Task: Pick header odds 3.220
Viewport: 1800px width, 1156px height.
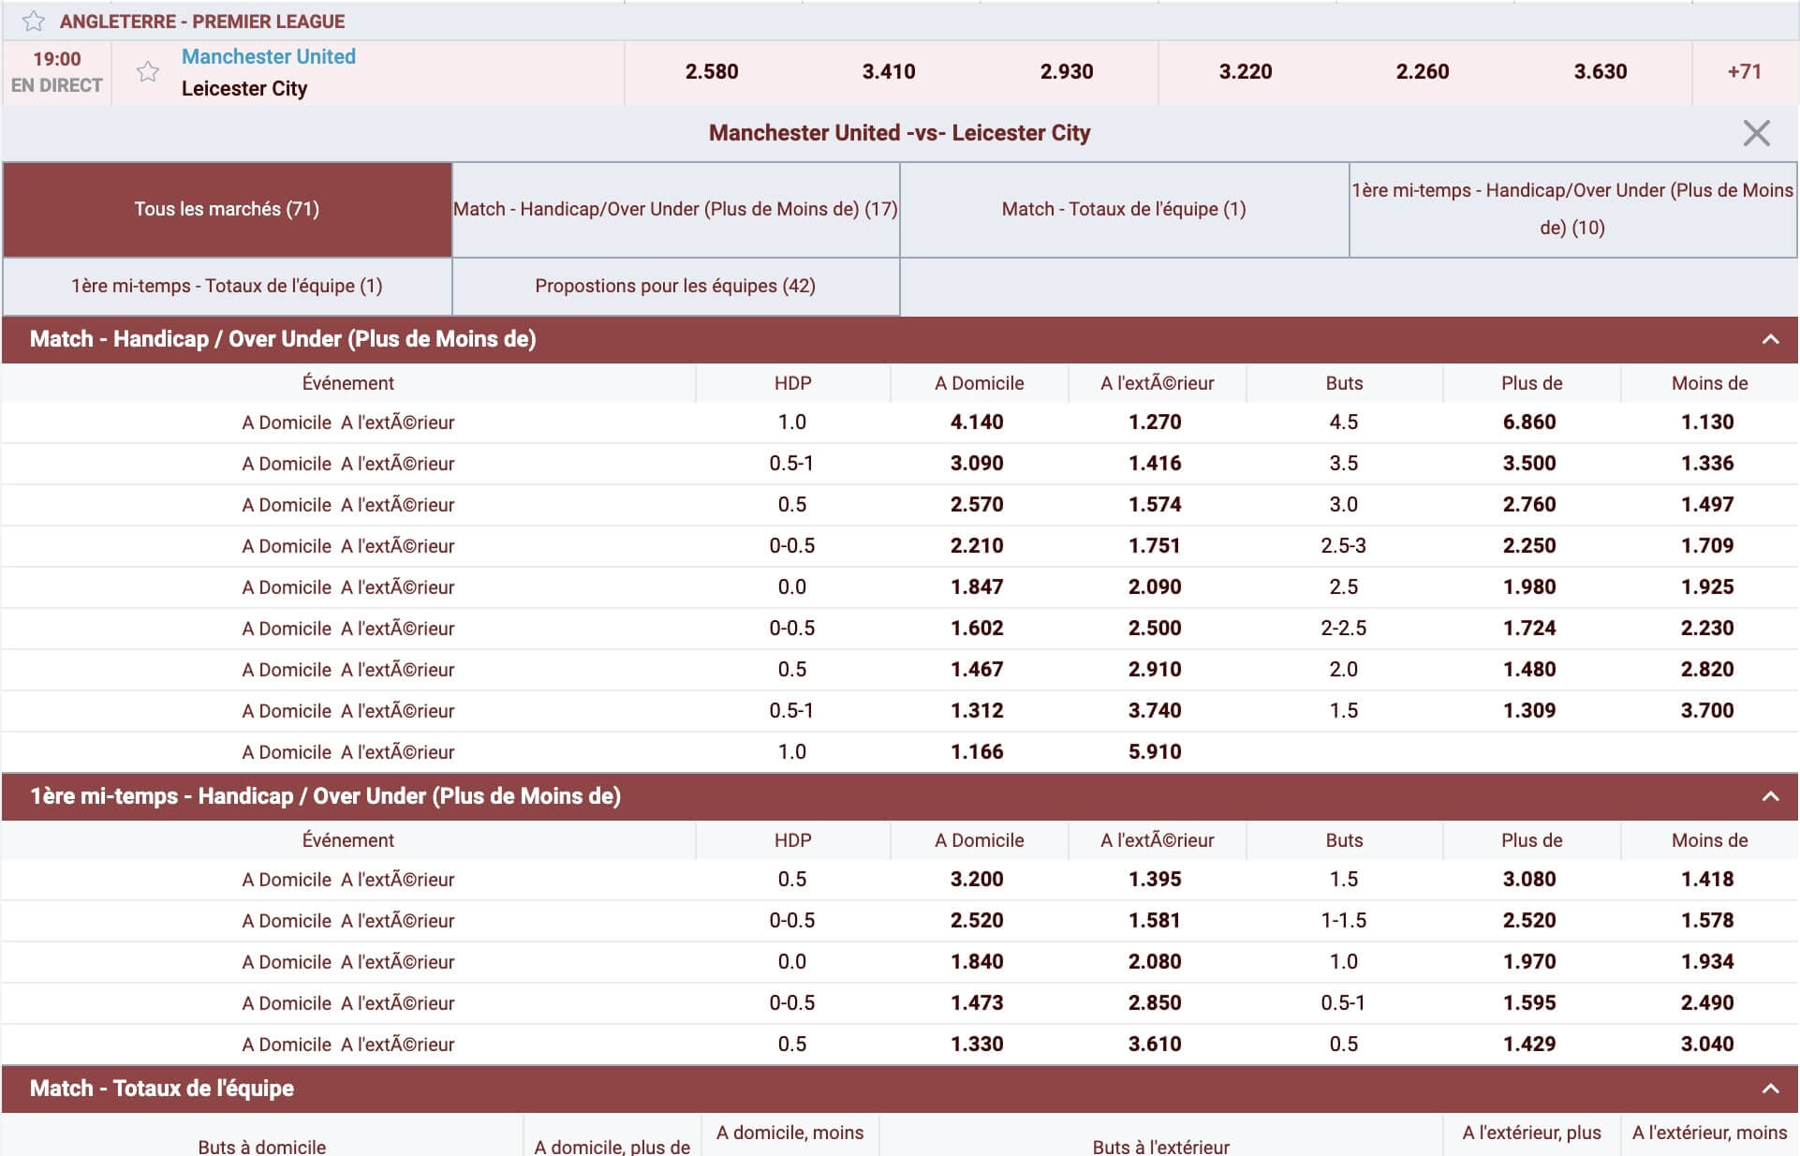Action: [1246, 71]
